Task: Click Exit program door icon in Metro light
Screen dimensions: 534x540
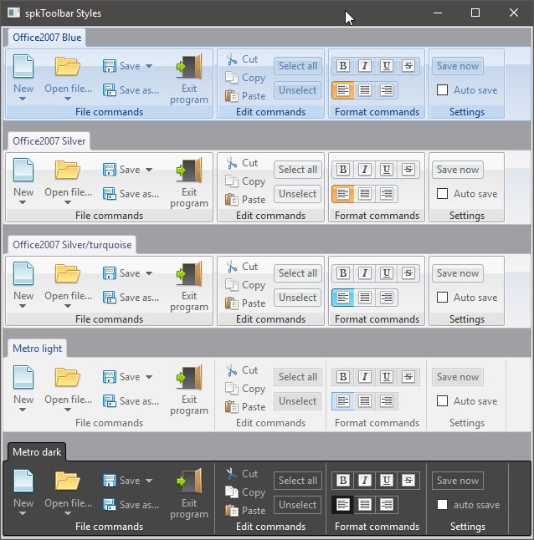Action: 189,377
